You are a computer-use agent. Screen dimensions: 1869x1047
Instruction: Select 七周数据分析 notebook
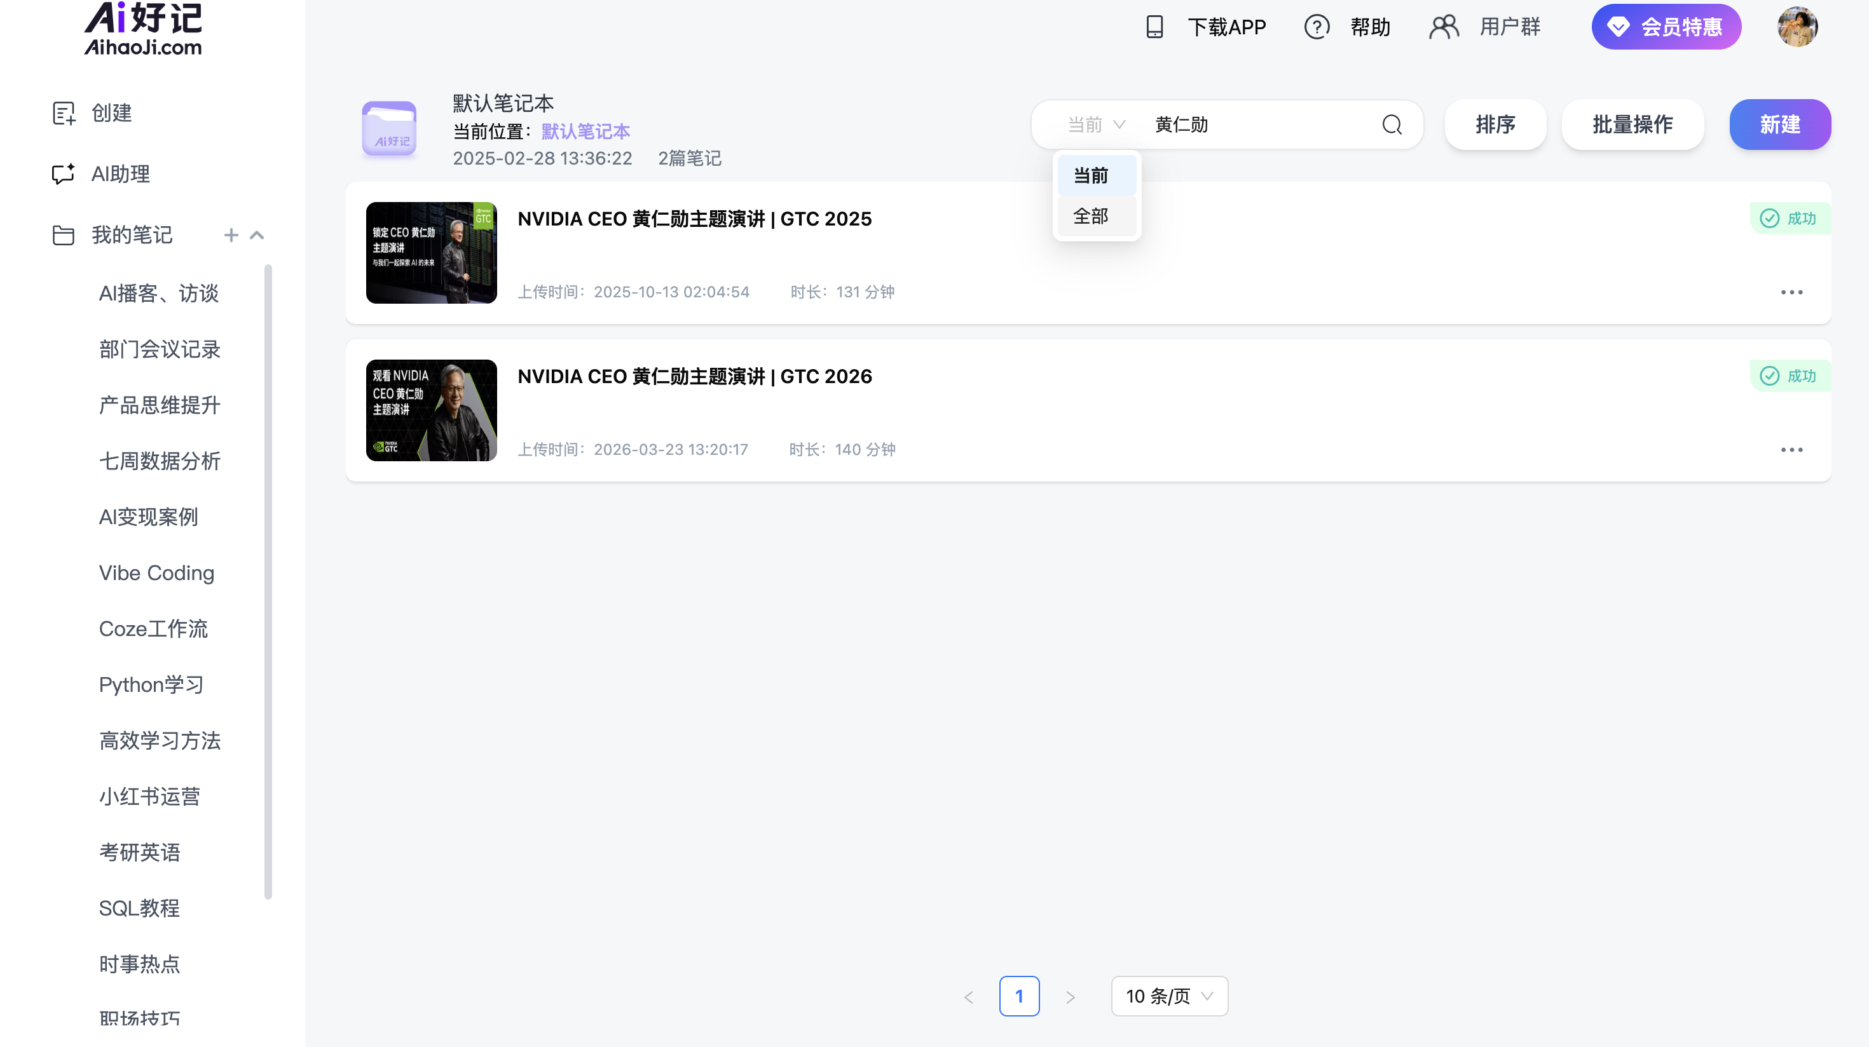[x=160, y=461]
